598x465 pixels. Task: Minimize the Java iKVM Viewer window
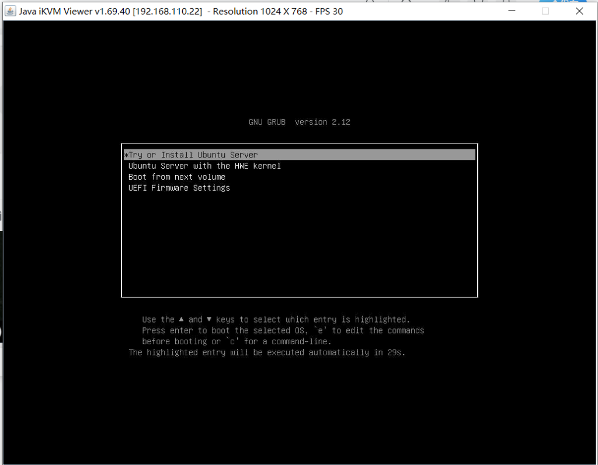click(x=511, y=11)
